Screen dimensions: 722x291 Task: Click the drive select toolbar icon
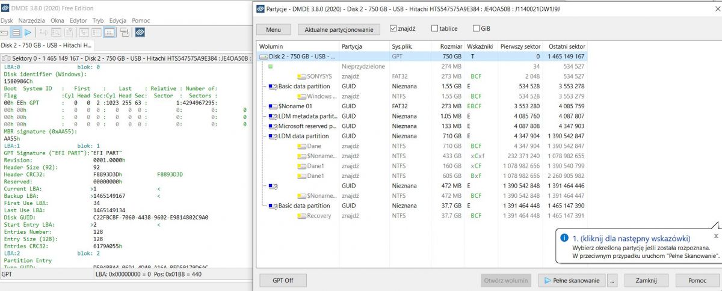click(x=4, y=32)
